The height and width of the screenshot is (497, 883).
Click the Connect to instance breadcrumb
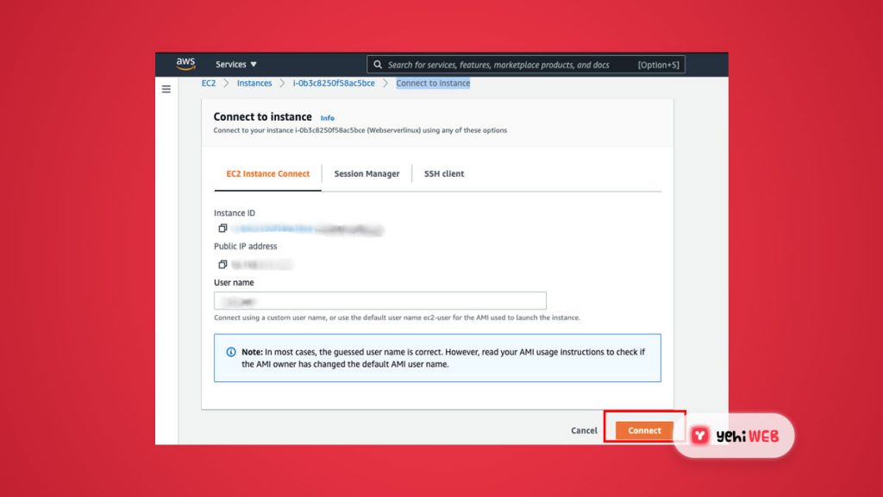(433, 84)
